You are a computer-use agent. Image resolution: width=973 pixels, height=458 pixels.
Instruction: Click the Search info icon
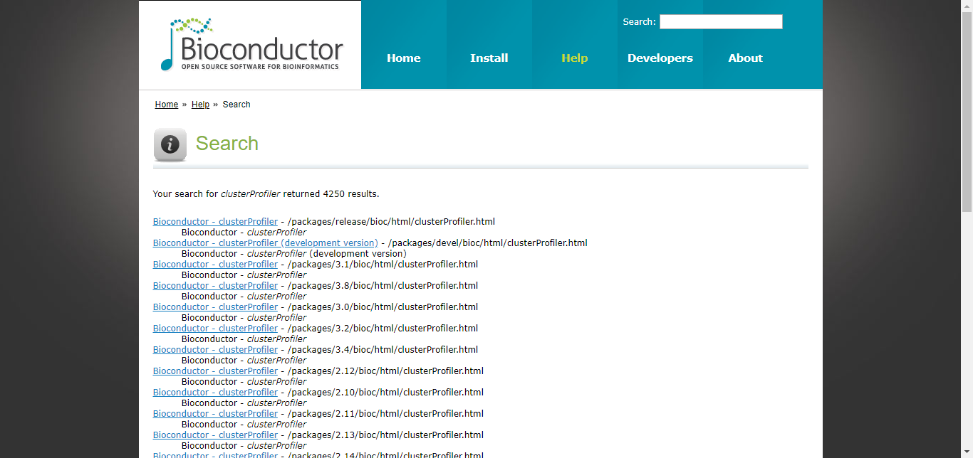[x=170, y=143]
